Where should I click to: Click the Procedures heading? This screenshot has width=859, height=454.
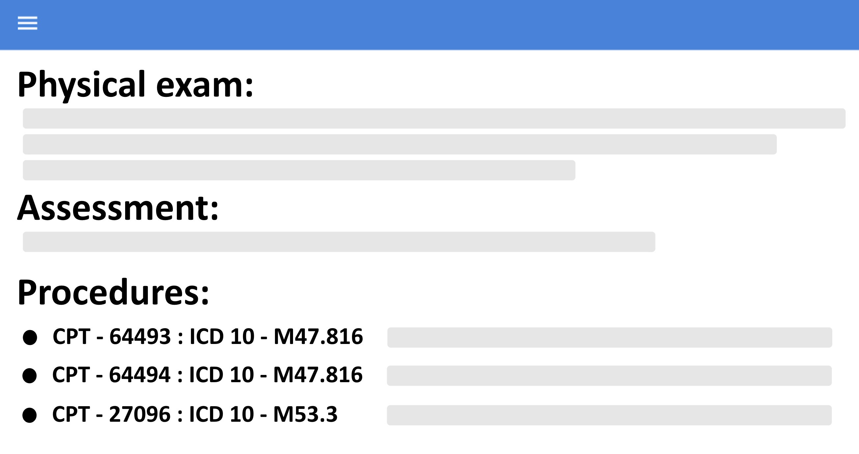click(x=113, y=292)
